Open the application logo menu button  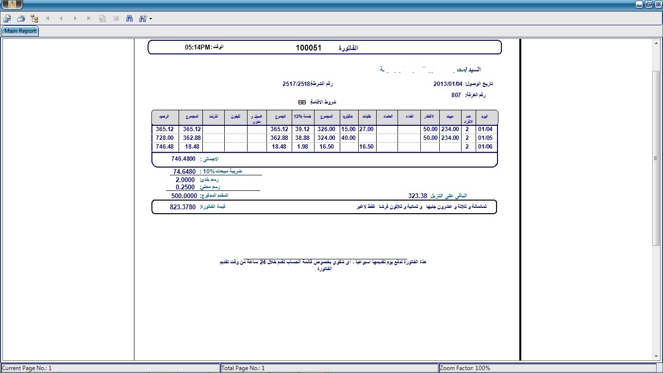click(x=12, y=4)
